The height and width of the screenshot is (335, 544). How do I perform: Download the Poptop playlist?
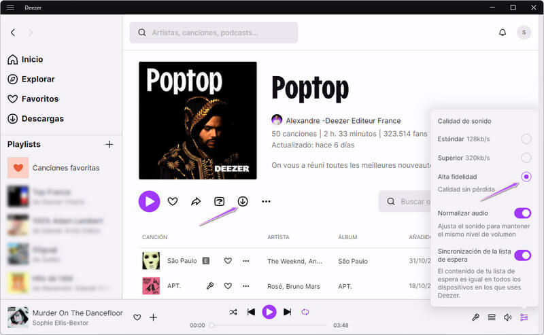click(243, 201)
